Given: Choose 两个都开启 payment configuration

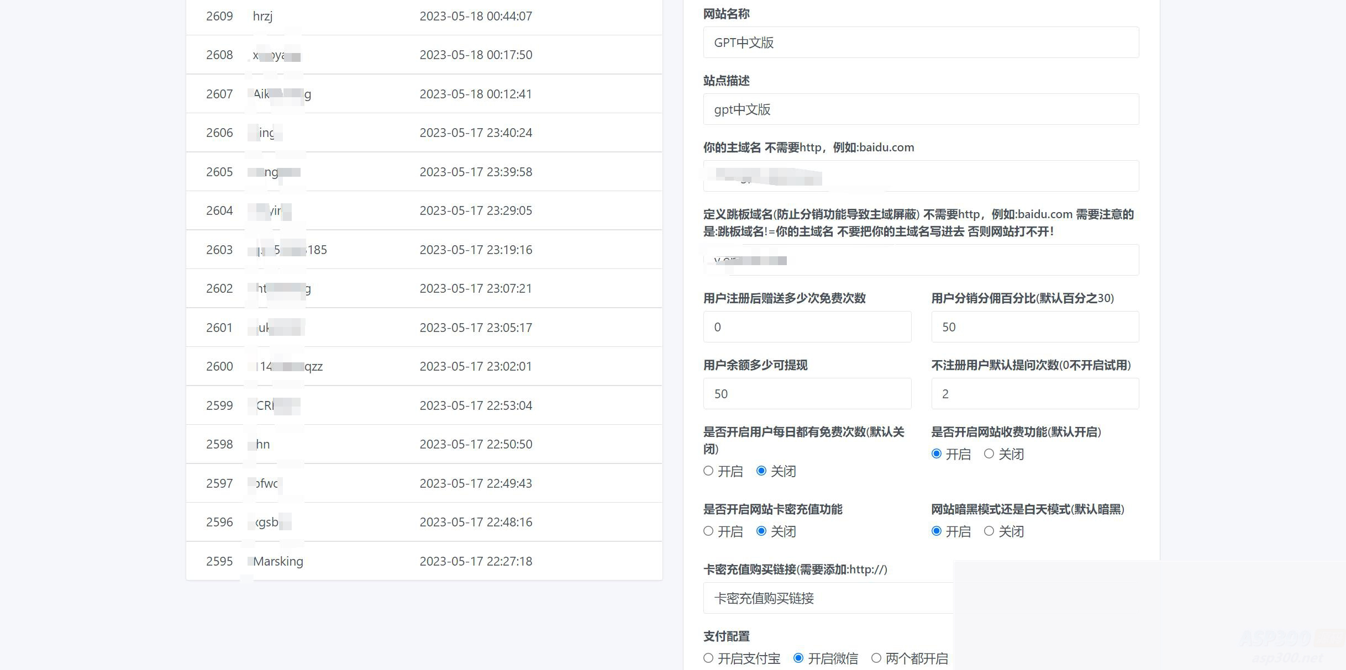Looking at the screenshot, I should pyautogui.click(x=876, y=658).
